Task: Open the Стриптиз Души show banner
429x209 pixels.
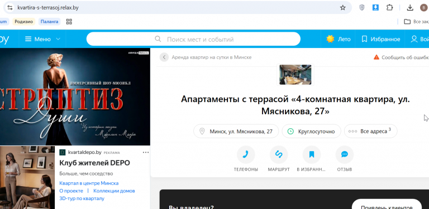Action: (x=75, y=97)
